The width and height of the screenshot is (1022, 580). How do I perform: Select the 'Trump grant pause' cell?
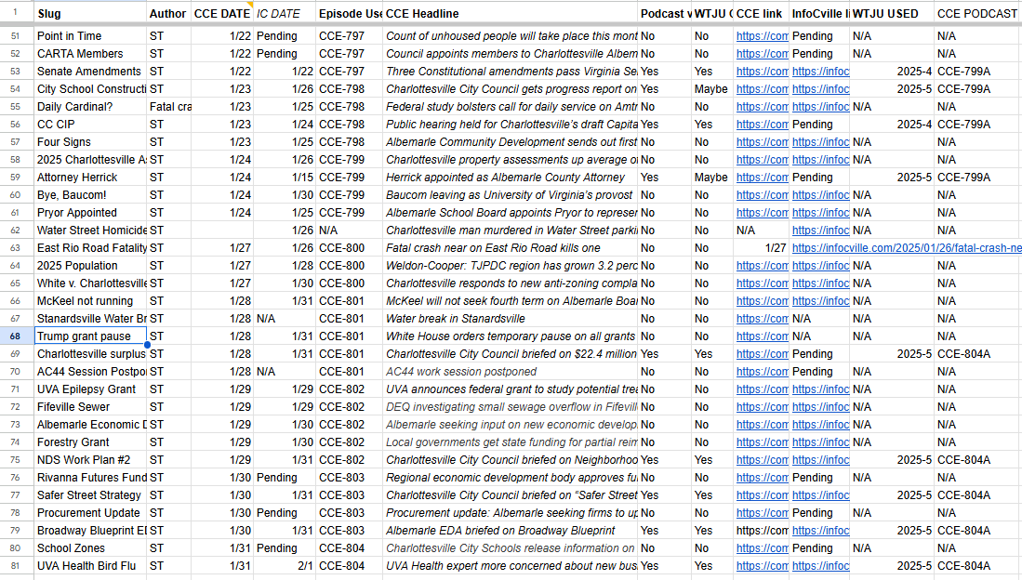(x=90, y=336)
